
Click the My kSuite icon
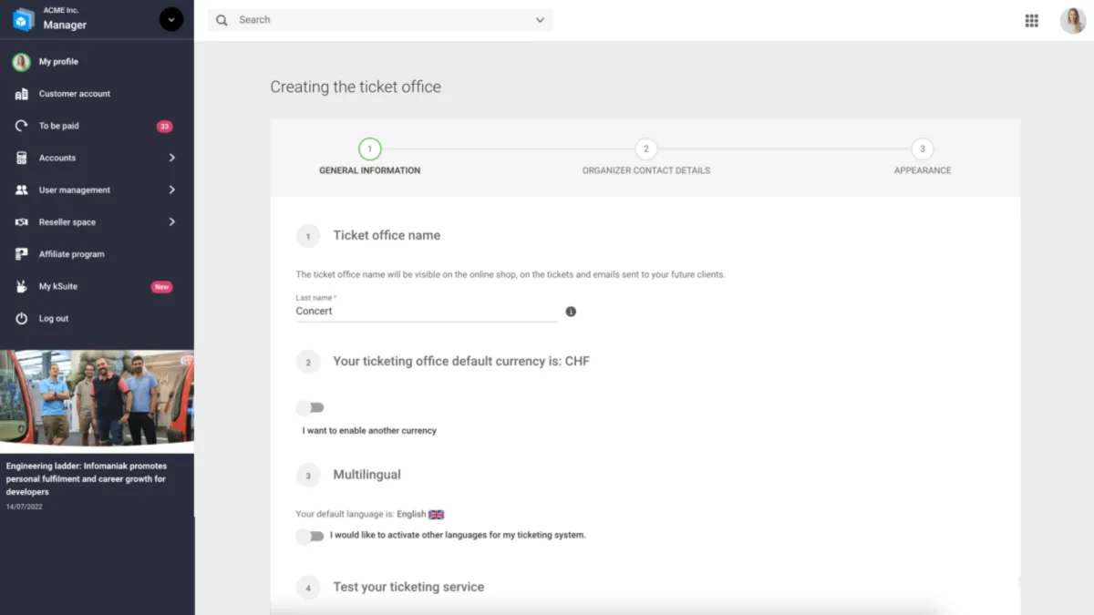click(x=22, y=286)
